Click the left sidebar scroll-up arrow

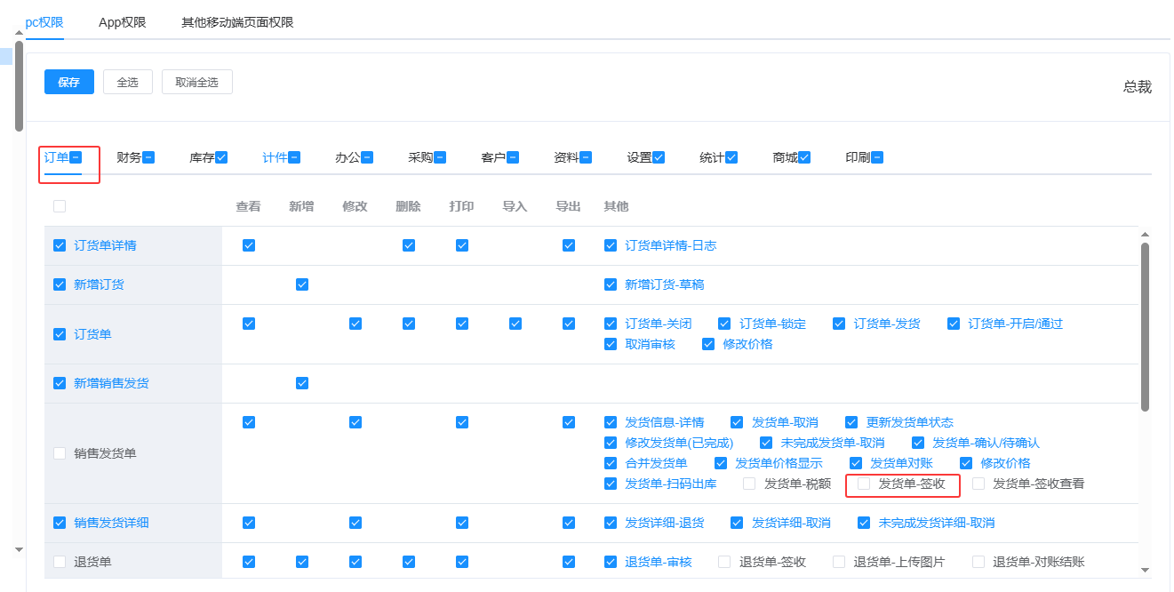[19, 33]
